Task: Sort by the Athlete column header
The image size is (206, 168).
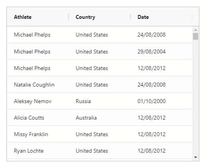Action: [x=22, y=17]
